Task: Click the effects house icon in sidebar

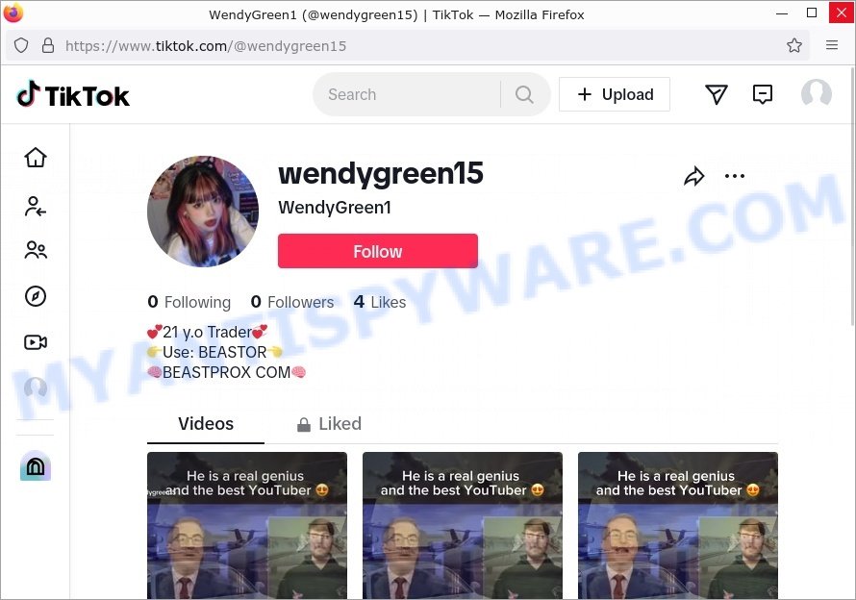Action: [x=36, y=465]
